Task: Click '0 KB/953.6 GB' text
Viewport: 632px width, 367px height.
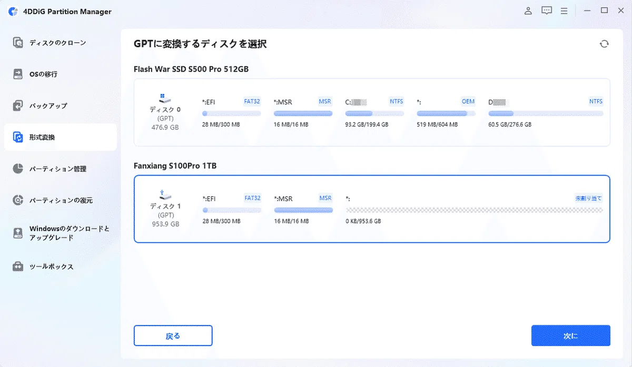Action: tap(363, 221)
